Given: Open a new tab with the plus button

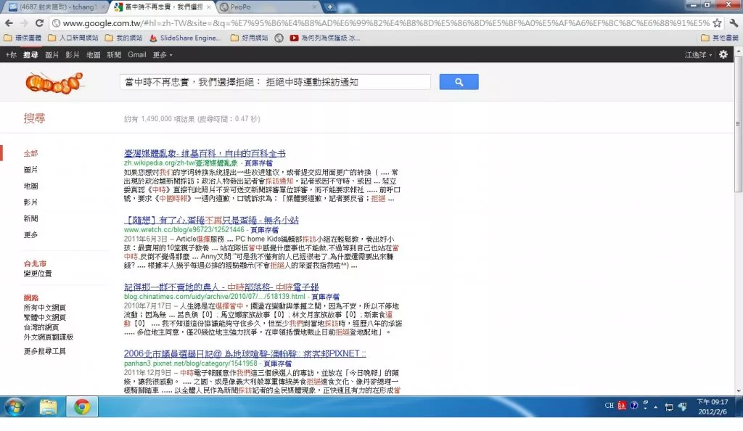Looking at the screenshot, I should [330, 7].
